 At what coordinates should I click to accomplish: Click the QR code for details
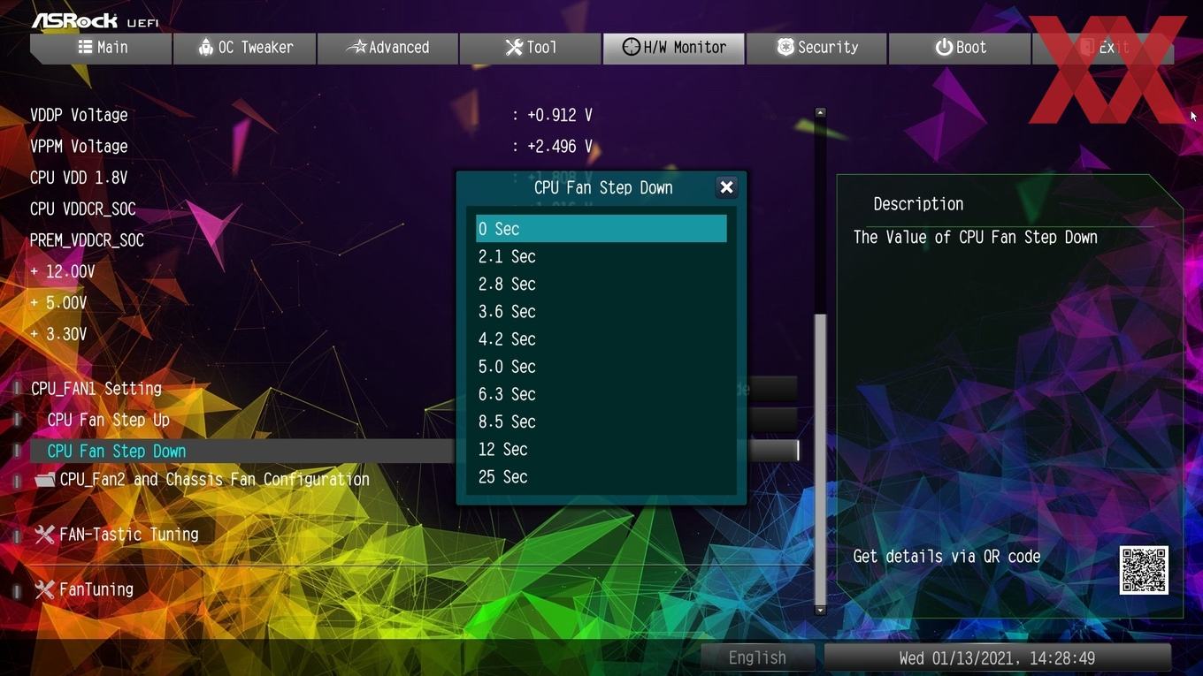pos(1144,570)
